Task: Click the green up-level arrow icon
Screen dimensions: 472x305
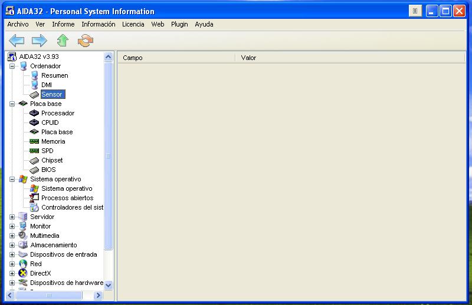Action: coord(63,40)
